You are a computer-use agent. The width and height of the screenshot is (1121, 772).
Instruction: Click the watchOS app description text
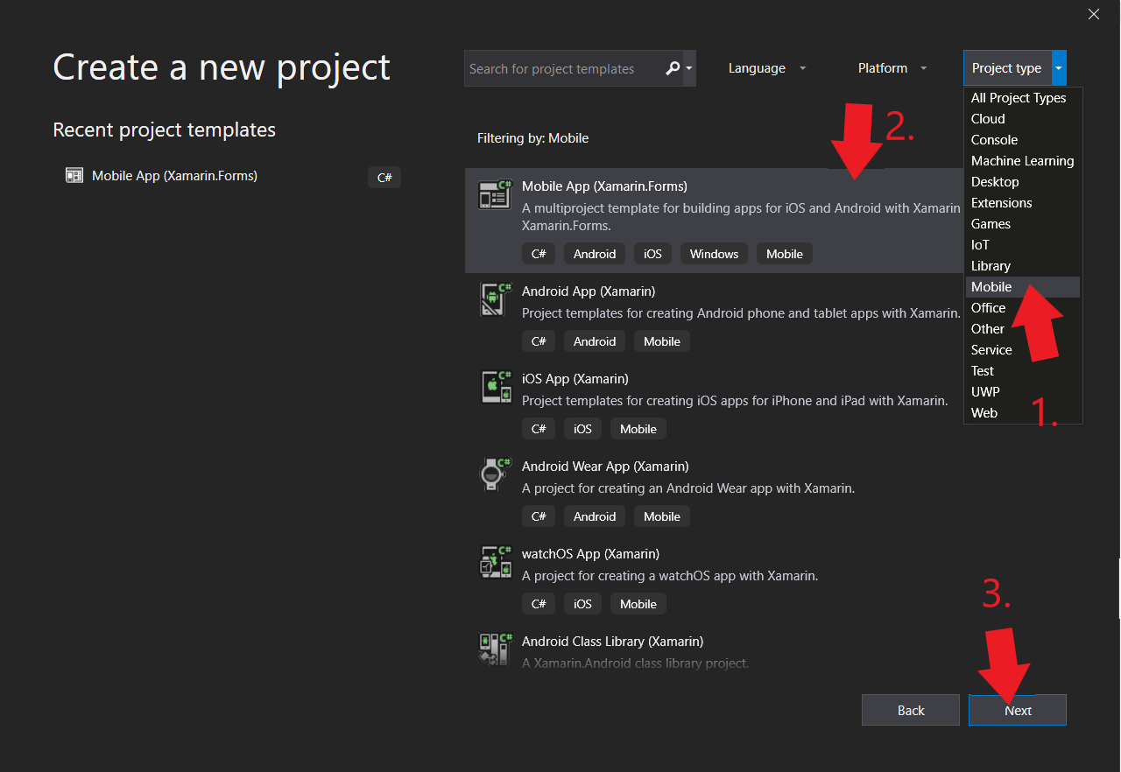[x=670, y=576]
